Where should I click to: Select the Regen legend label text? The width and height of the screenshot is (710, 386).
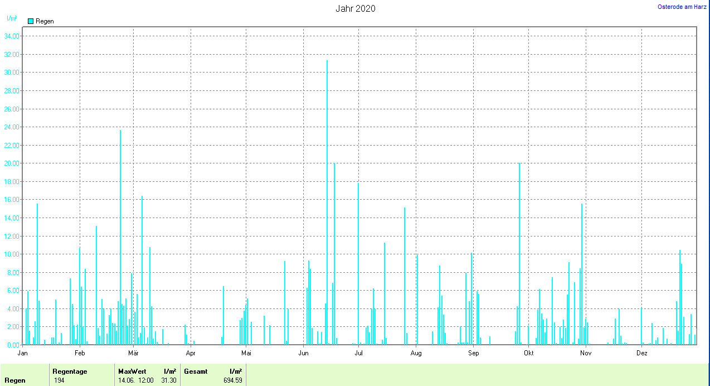tap(45, 21)
